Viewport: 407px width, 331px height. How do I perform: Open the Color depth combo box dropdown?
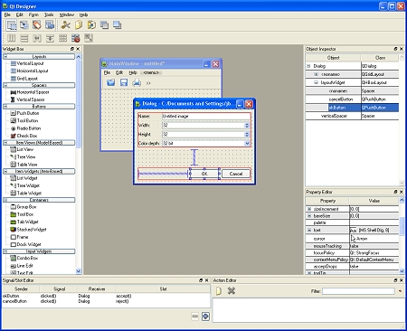(x=247, y=144)
